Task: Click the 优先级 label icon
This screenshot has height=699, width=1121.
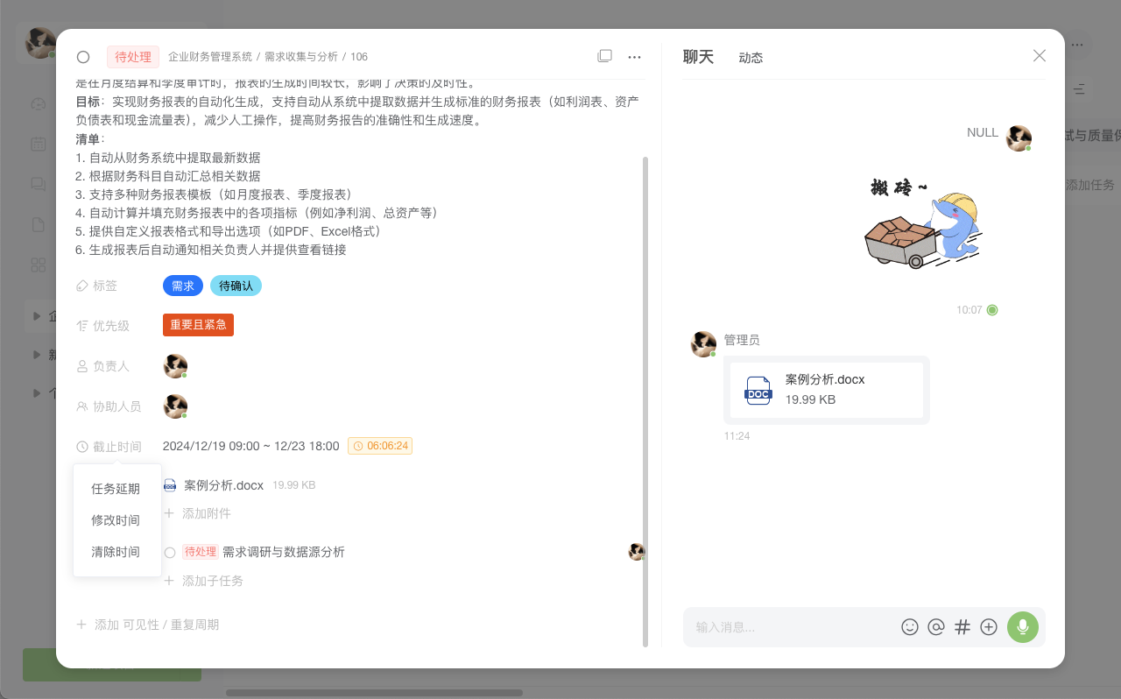Action: 82,326
